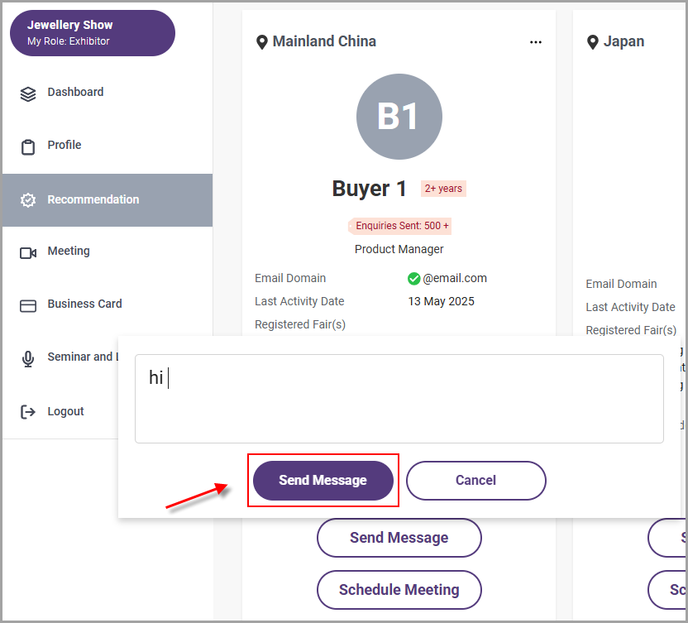
Task: Click the green verified email checkmark
Action: click(x=413, y=278)
